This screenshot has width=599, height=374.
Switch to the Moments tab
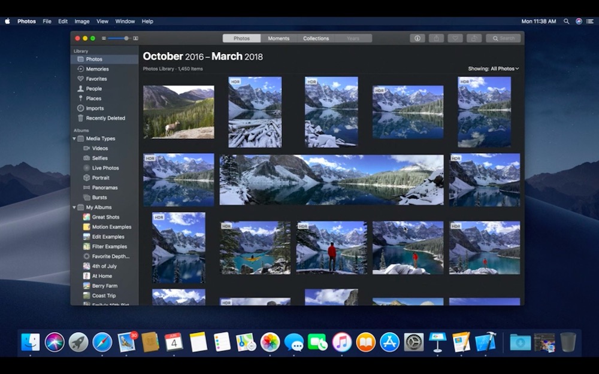tap(279, 38)
